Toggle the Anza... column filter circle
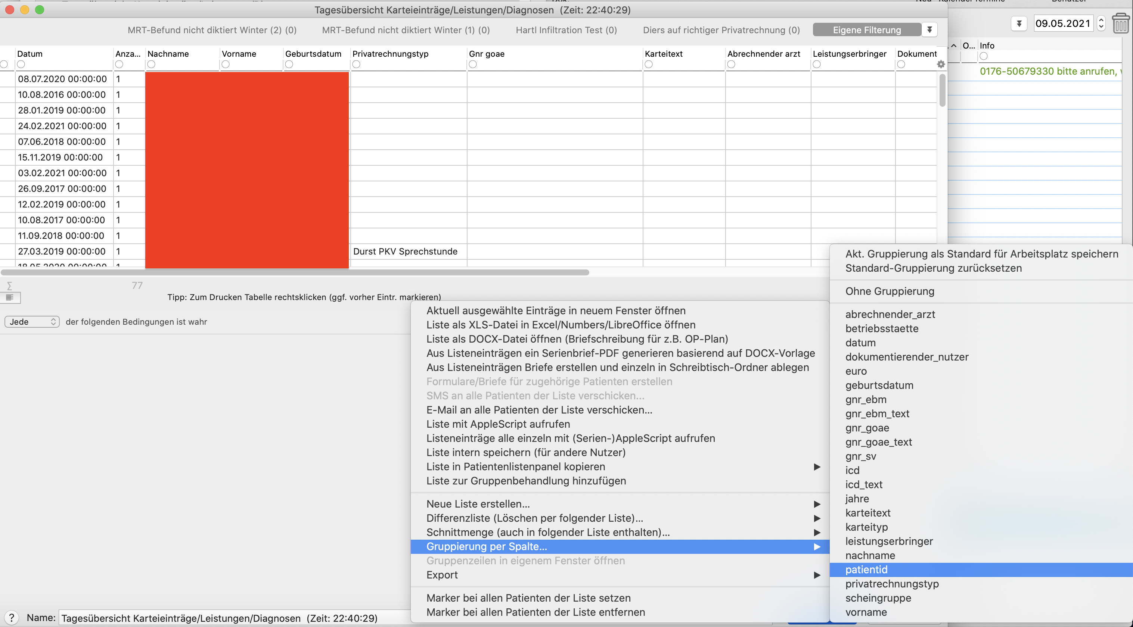 [119, 64]
